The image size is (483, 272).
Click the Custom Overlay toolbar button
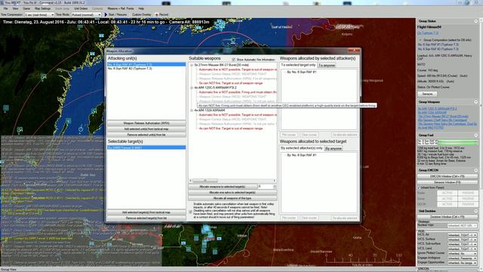click(141, 14)
